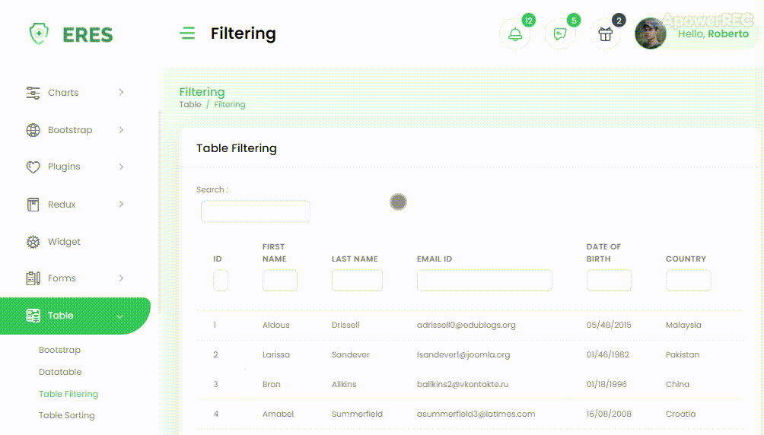
Task: Click the Plugins heart icon in sidebar
Action: click(x=33, y=167)
